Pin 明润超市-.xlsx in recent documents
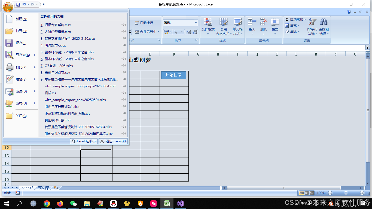This screenshot has width=372, height=209. [124, 45]
